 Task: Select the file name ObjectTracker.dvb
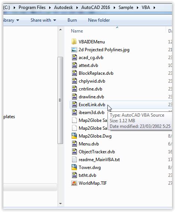(x=97, y=152)
